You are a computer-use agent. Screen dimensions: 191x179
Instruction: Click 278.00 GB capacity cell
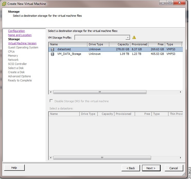[x=123, y=49]
